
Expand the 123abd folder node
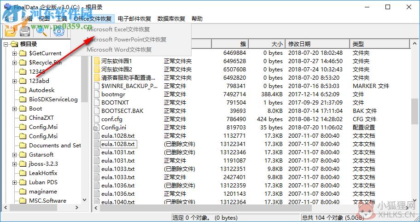[14, 81]
